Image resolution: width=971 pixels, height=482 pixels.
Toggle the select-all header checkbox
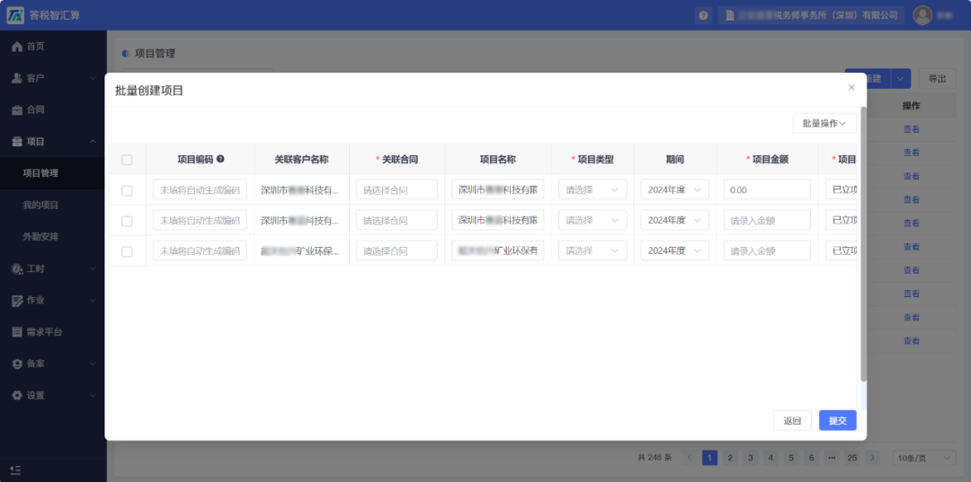click(x=127, y=160)
